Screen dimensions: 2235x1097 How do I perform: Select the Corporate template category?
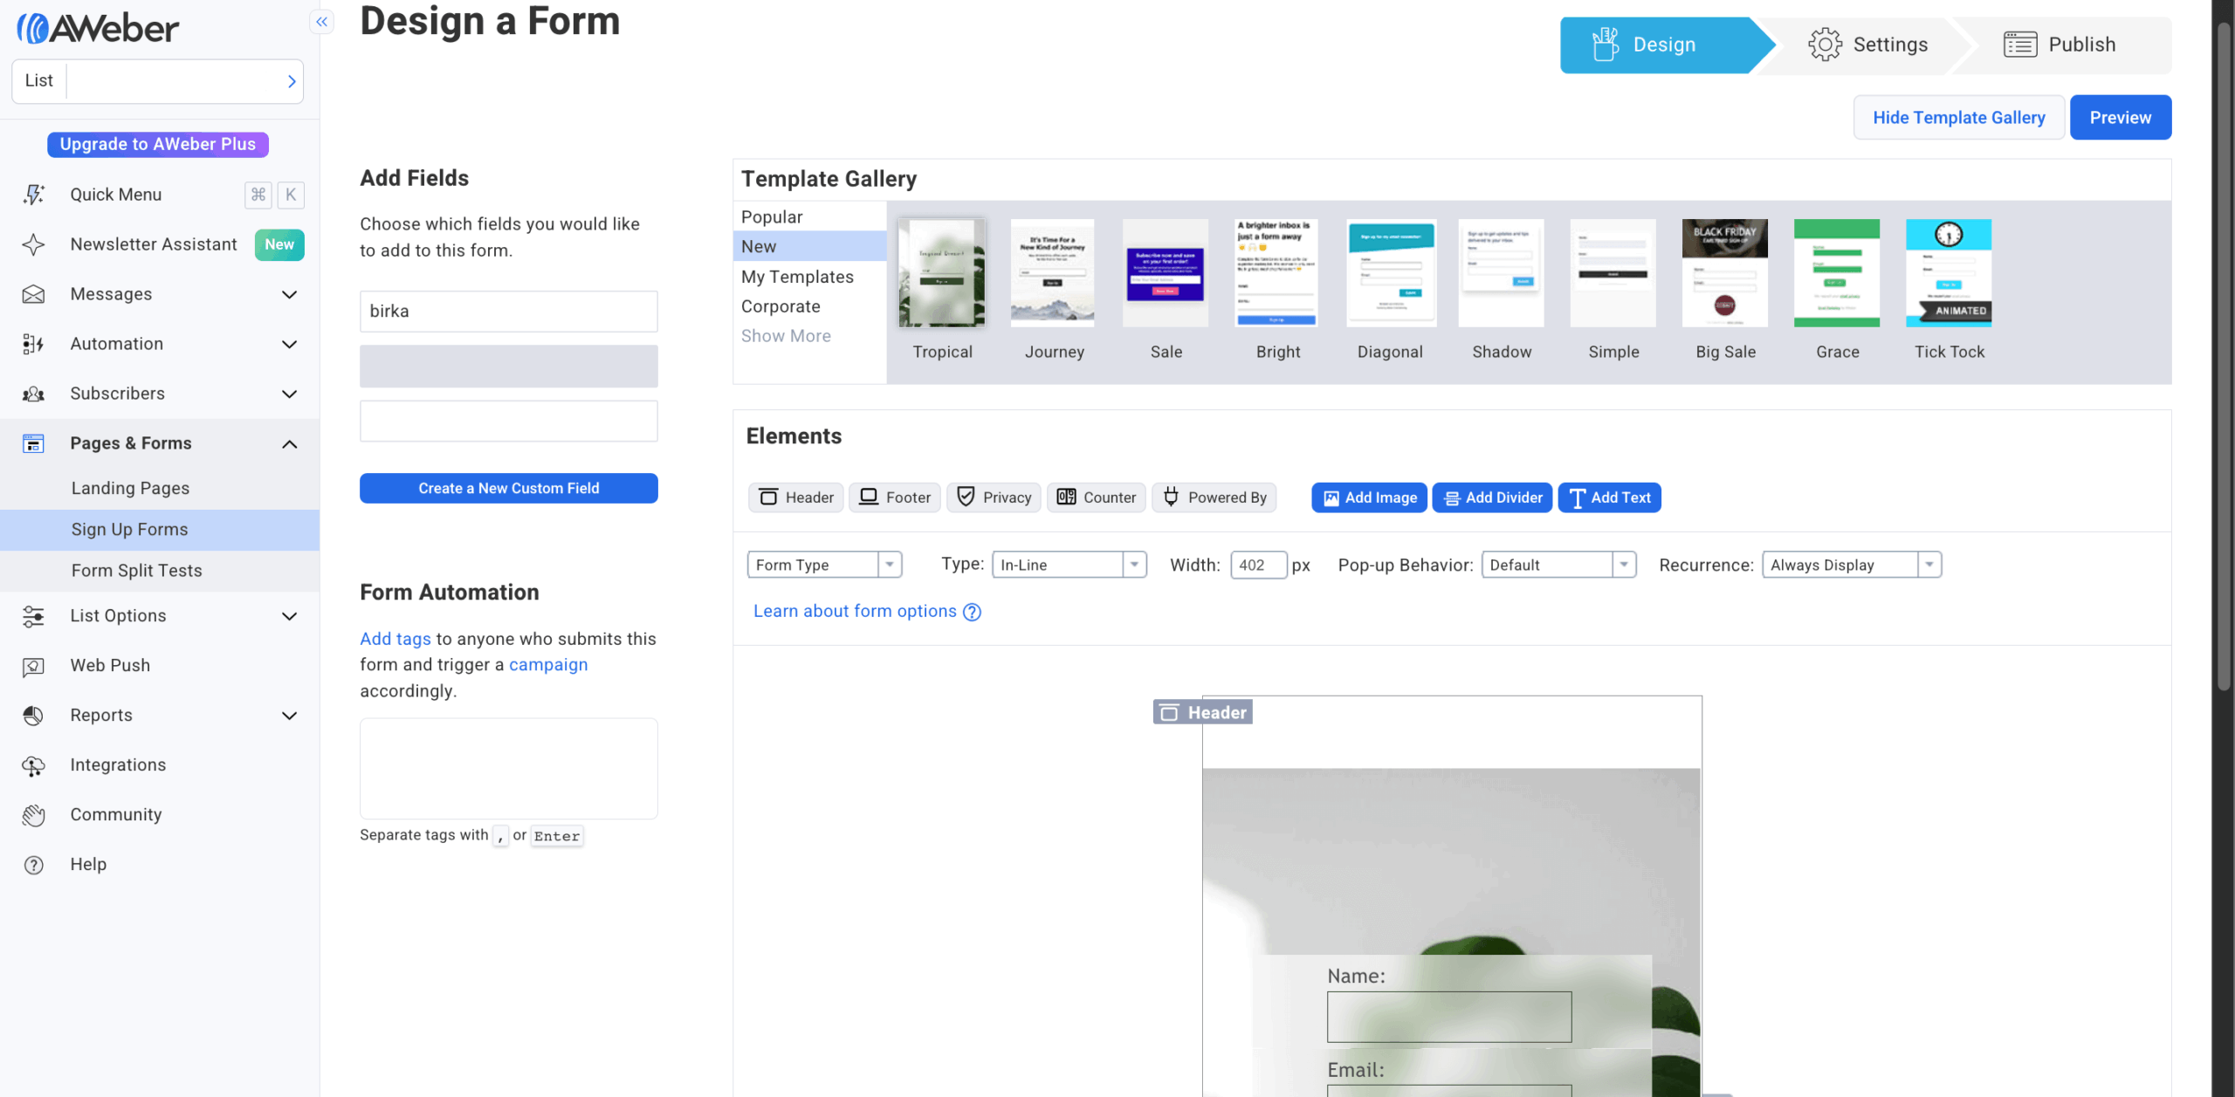click(809, 306)
